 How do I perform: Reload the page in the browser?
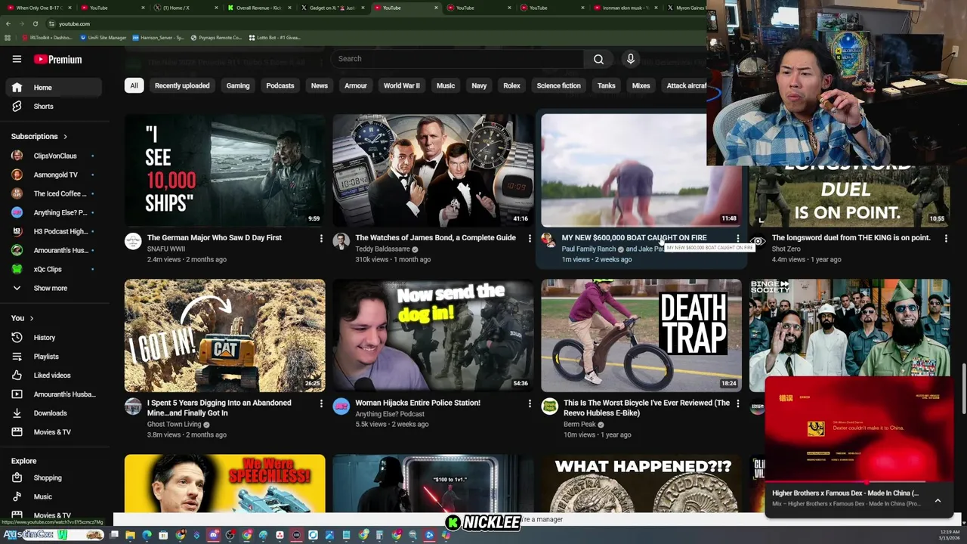(x=35, y=23)
